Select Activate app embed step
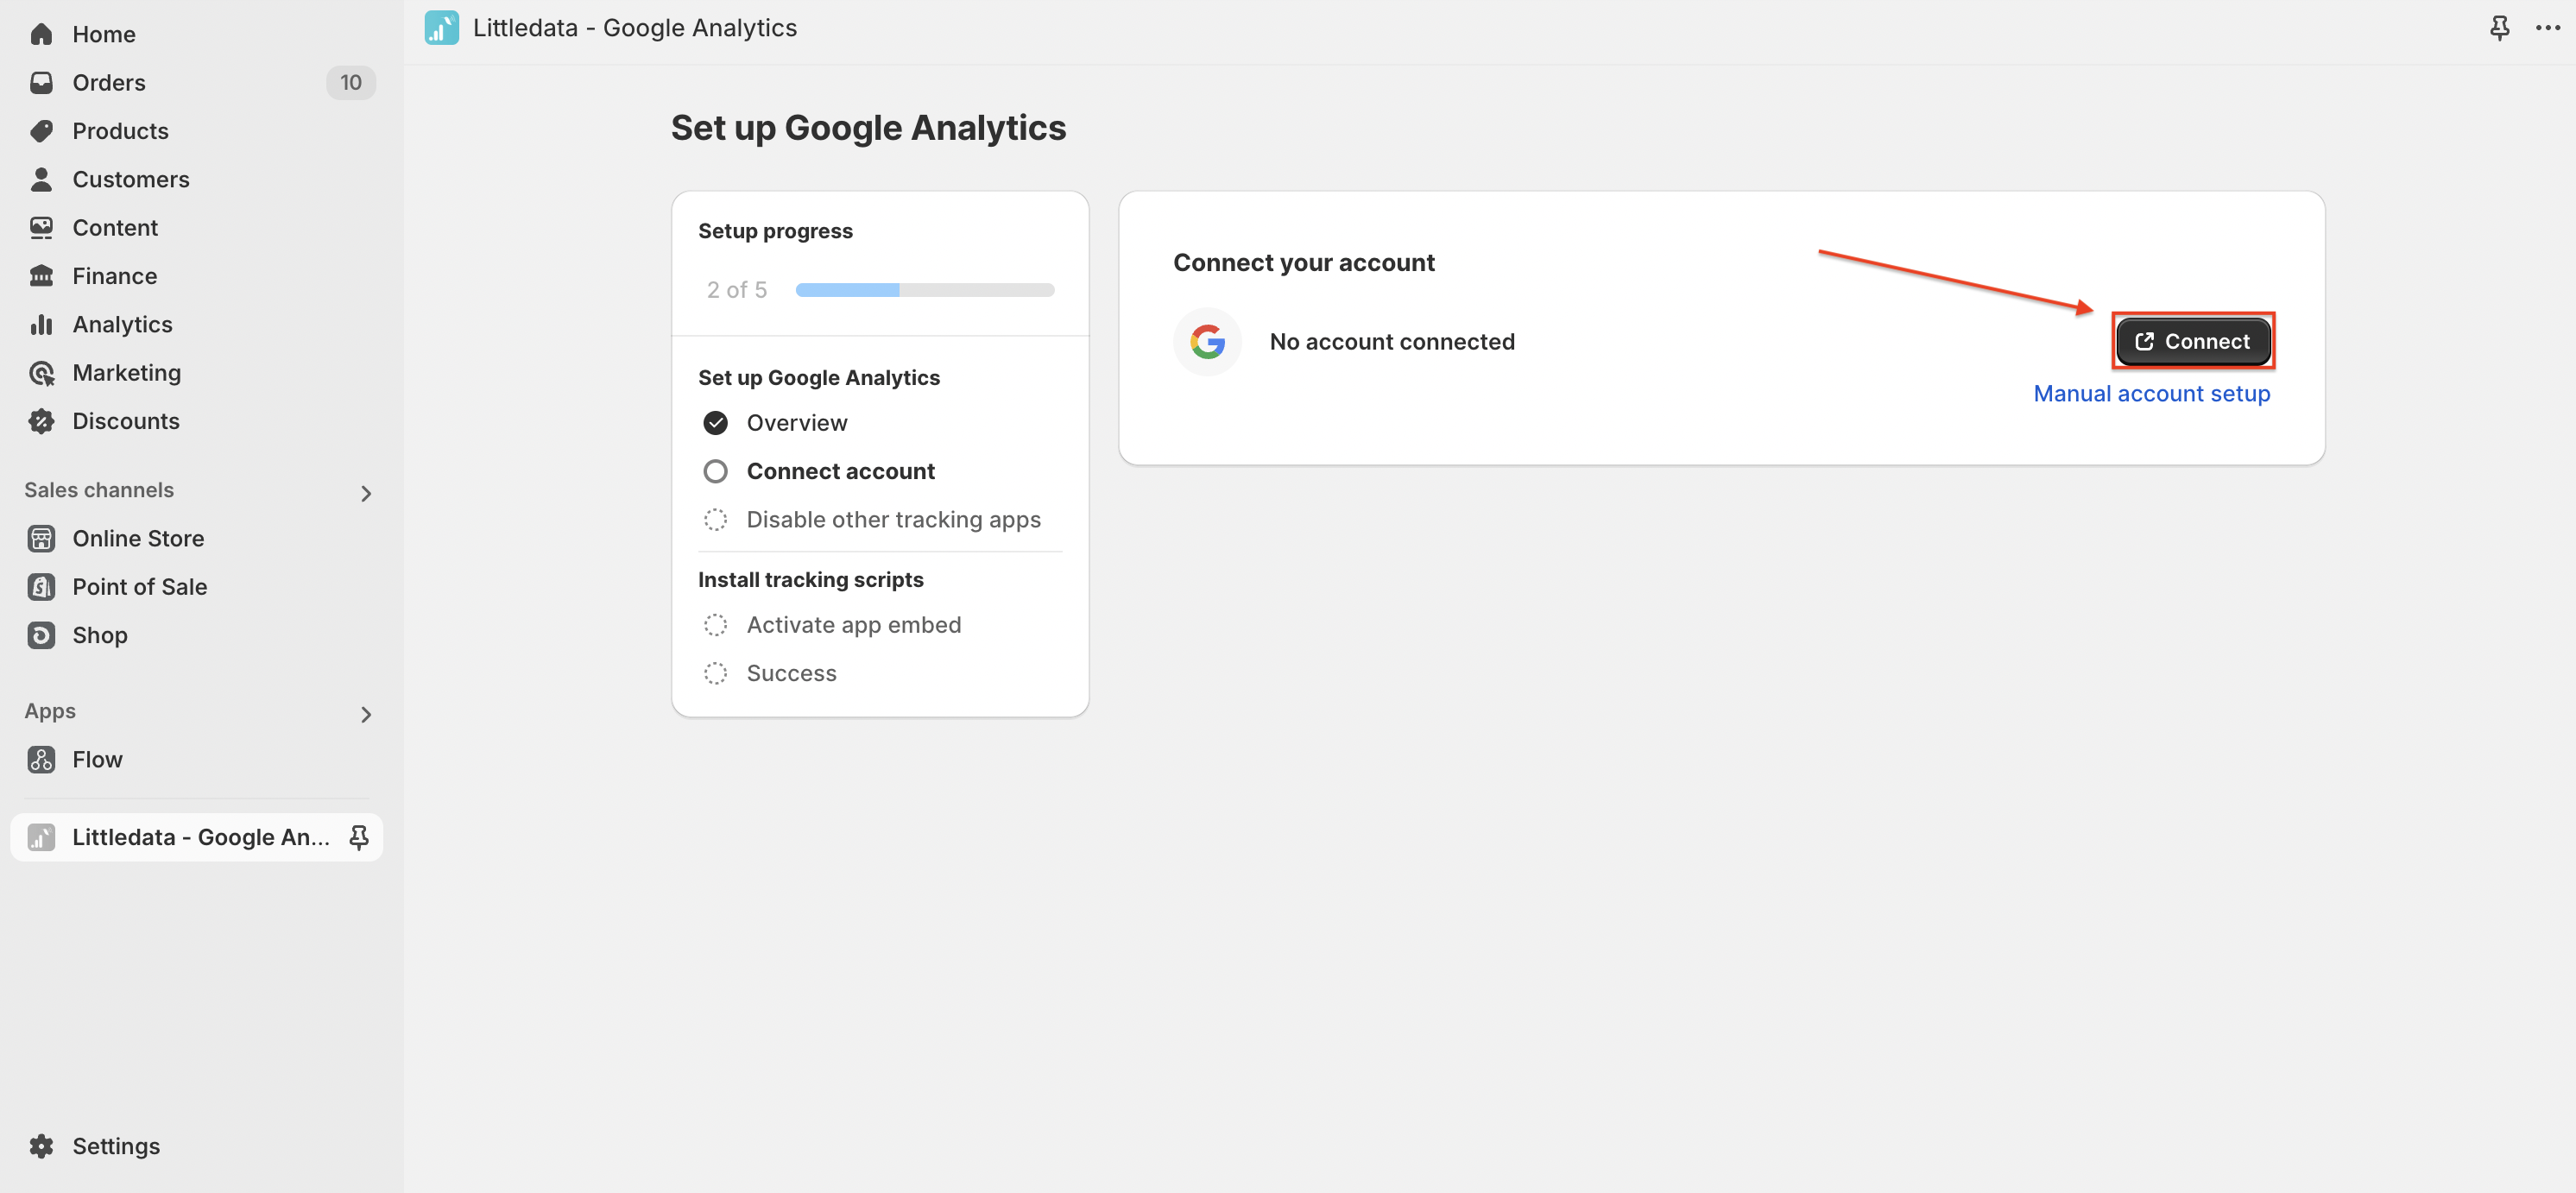This screenshot has width=2576, height=1193. coord(854,625)
